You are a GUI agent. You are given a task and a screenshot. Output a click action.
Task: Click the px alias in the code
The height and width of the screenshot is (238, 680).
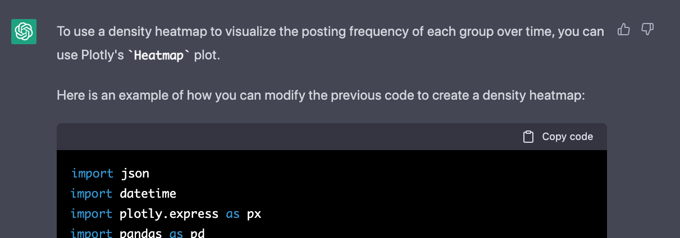[254, 214]
